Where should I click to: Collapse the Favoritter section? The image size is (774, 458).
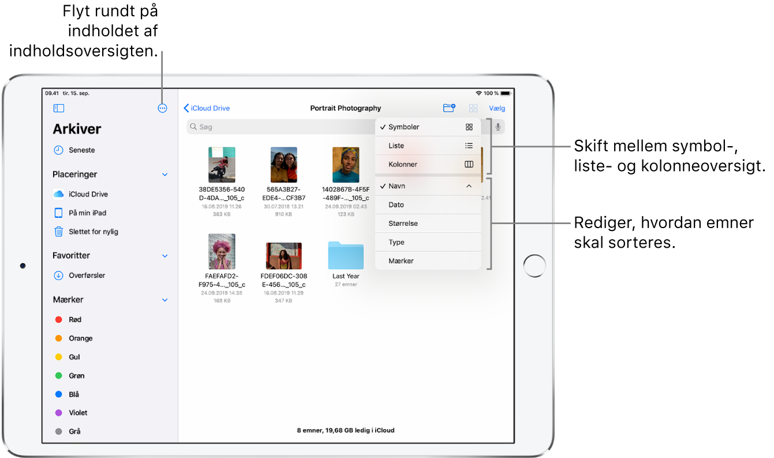tap(165, 256)
